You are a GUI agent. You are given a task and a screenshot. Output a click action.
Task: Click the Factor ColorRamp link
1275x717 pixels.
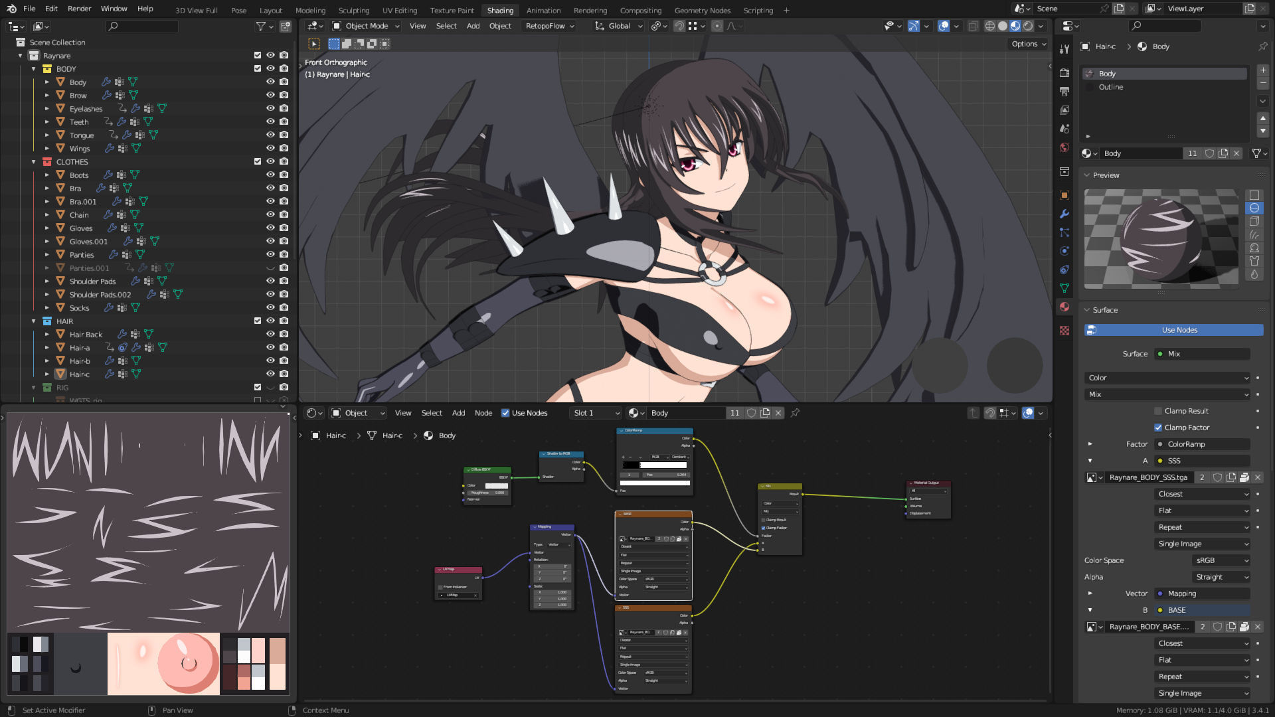[1203, 444]
